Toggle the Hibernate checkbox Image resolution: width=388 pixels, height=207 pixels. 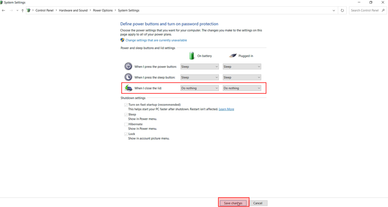(x=126, y=124)
